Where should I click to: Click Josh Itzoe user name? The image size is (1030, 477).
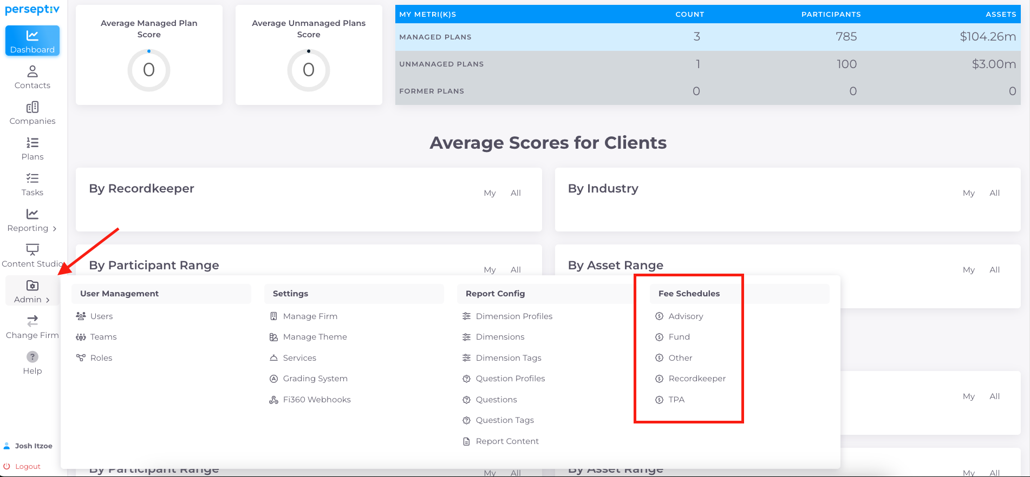click(x=34, y=446)
